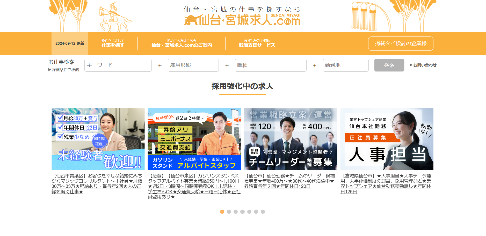Open the 仕事を探す menu item
486x236 pixels.
113,43
